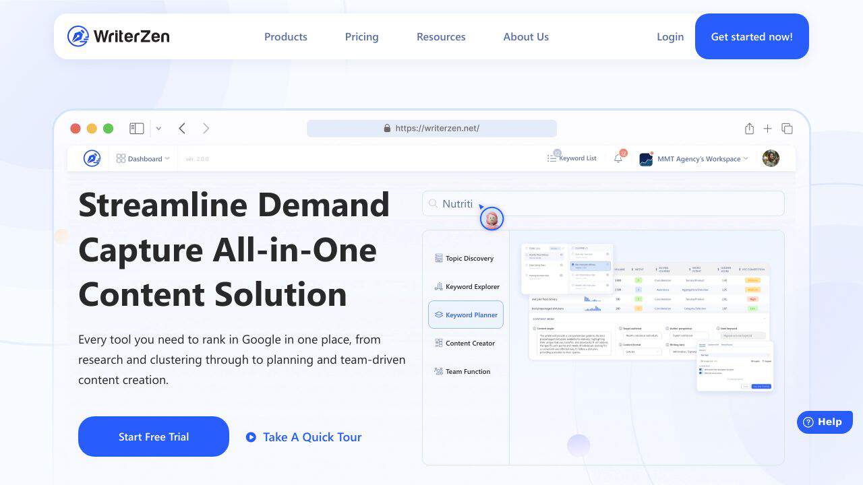The height and width of the screenshot is (485, 863).
Task: Go to the Pricing page
Action: point(361,36)
